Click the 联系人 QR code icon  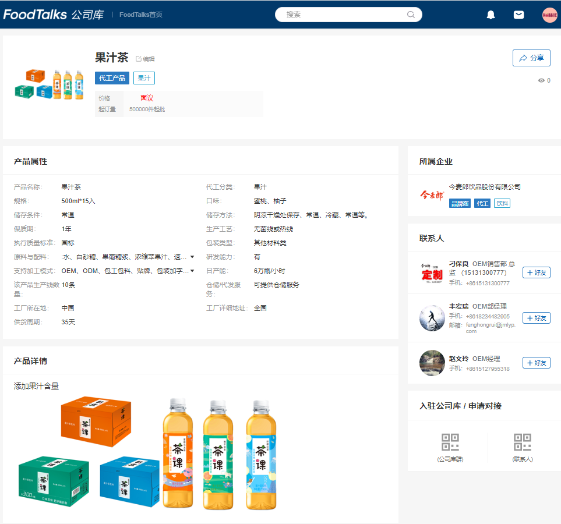(x=523, y=442)
